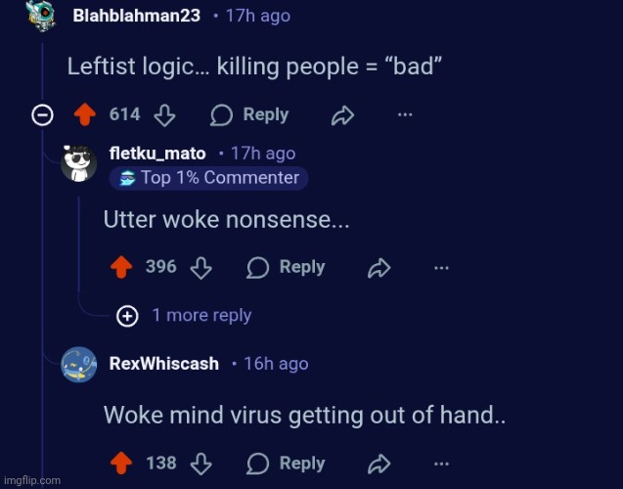
Task: Open more options on Blahblahman23's comment
Action: (x=405, y=114)
